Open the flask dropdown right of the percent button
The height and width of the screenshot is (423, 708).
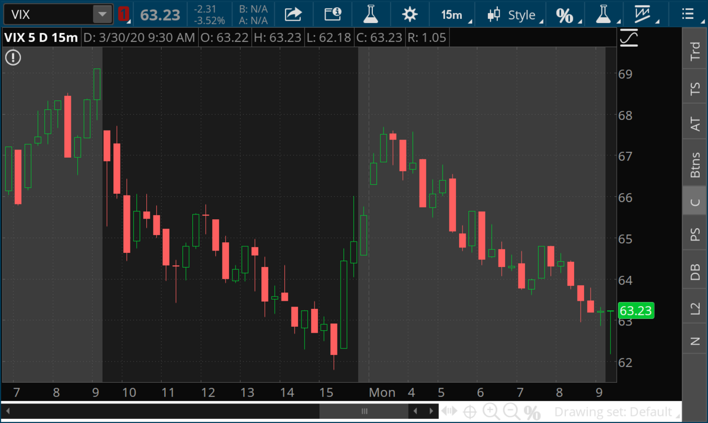pyautogui.click(x=603, y=15)
